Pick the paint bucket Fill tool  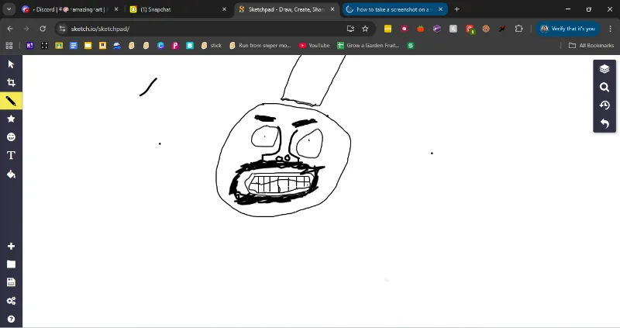(11, 174)
